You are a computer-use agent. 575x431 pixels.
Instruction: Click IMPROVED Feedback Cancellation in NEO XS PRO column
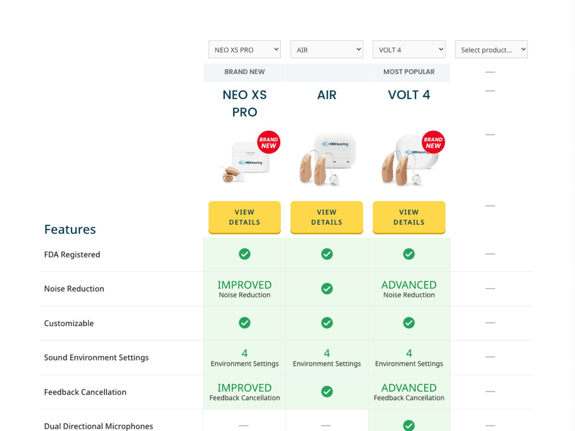point(245,392)
